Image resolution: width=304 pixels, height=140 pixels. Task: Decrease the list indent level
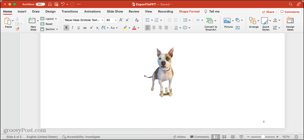click(x=169, y=20)
